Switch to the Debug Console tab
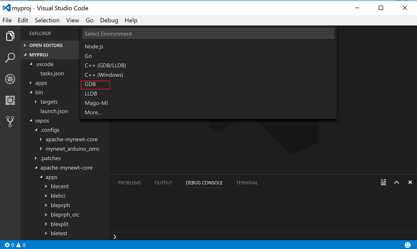The width and height of the screenshot is (417, 249). click(x=204, y=183)
